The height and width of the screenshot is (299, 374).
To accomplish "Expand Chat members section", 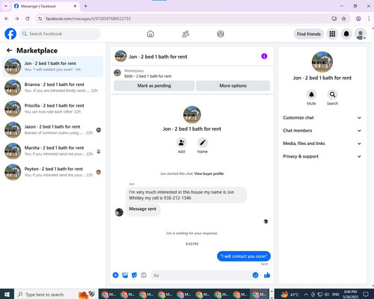I will 322,131.
